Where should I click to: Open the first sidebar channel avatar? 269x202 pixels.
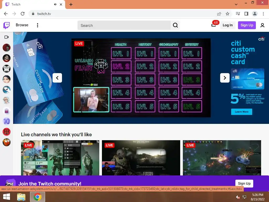[x=7, y=48]
